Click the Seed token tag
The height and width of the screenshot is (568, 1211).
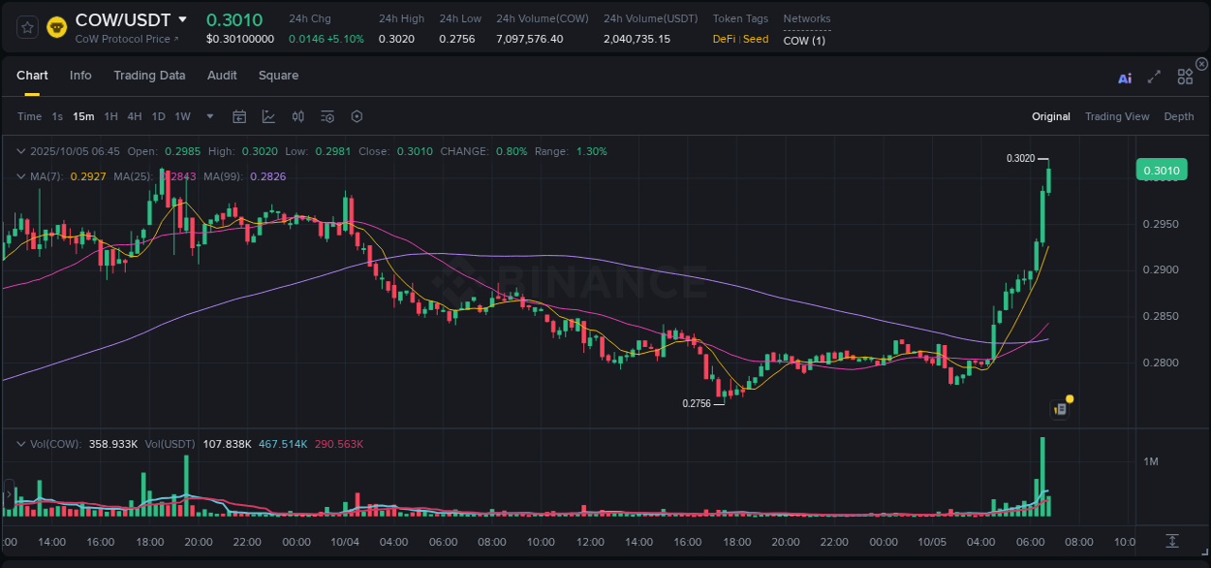click(755, 39)
